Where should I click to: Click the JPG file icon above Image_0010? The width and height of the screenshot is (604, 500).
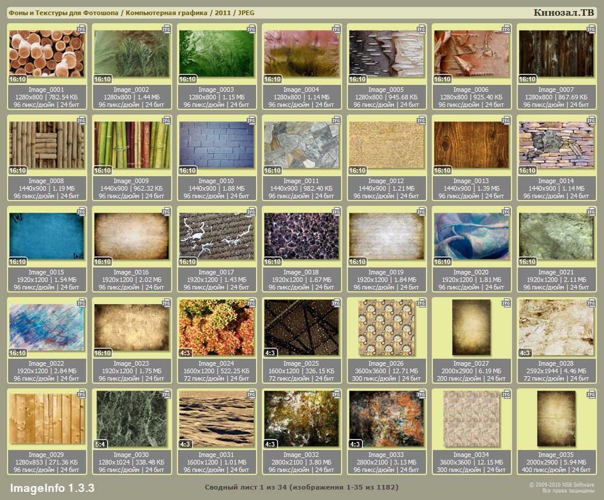[x=251, y=119]
